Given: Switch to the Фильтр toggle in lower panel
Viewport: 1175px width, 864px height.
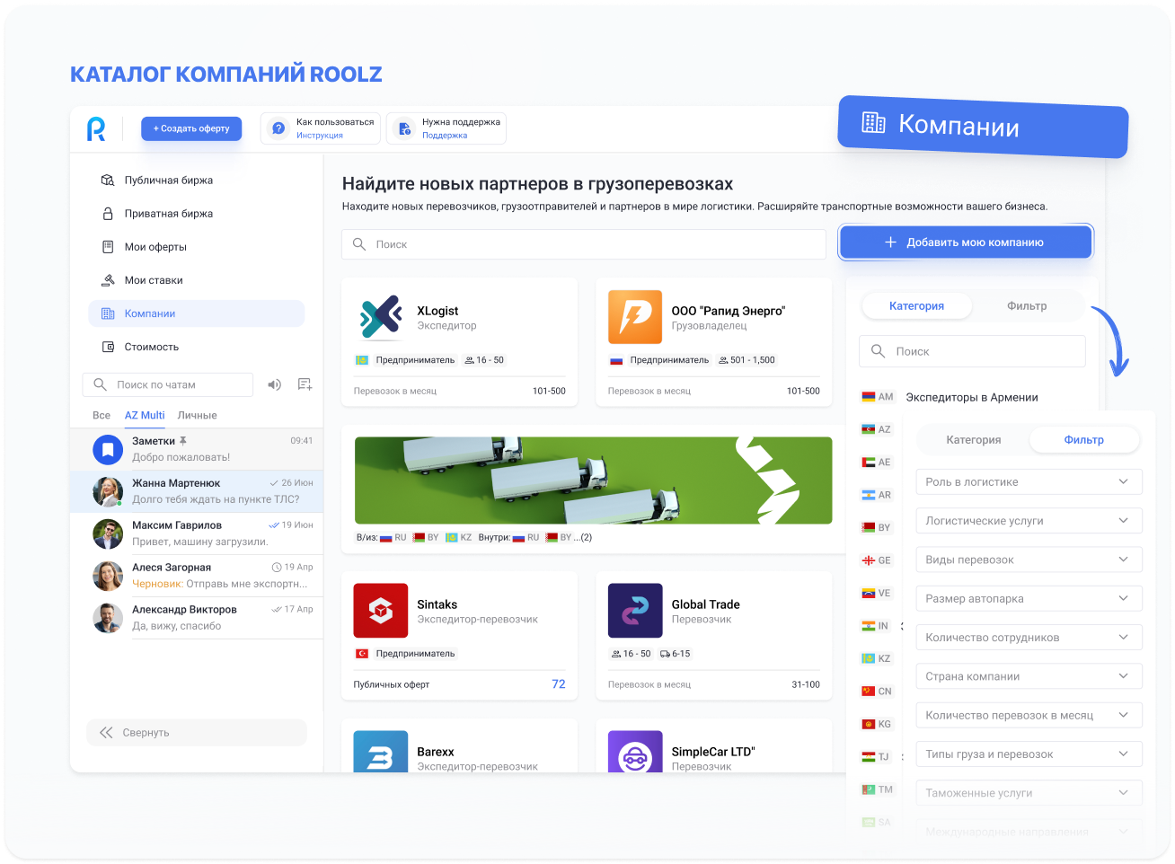Looking at the screenshot, I should (x=1083, y=440).
